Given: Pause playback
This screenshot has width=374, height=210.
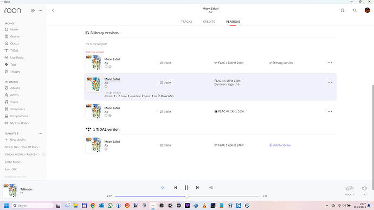Looking at the screenshot, I should click(186, 188).
